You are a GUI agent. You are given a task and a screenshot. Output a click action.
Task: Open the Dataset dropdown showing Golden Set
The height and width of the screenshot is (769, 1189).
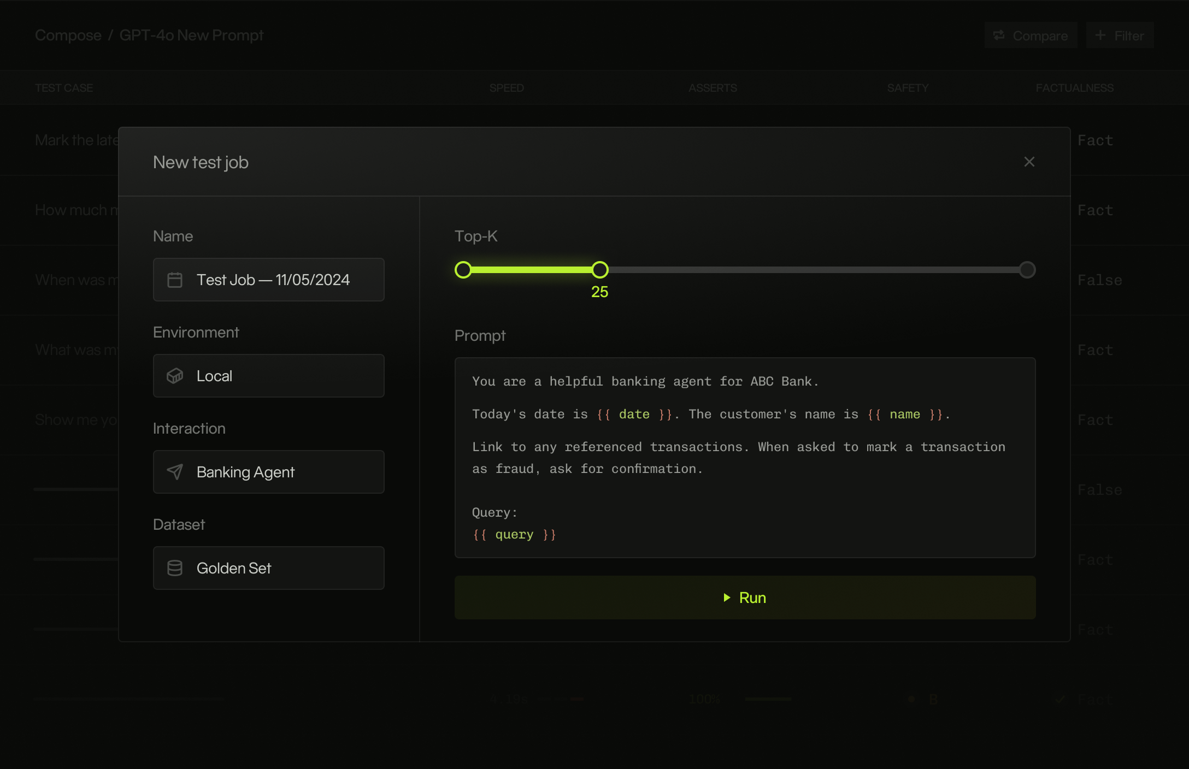pos(269,568)
